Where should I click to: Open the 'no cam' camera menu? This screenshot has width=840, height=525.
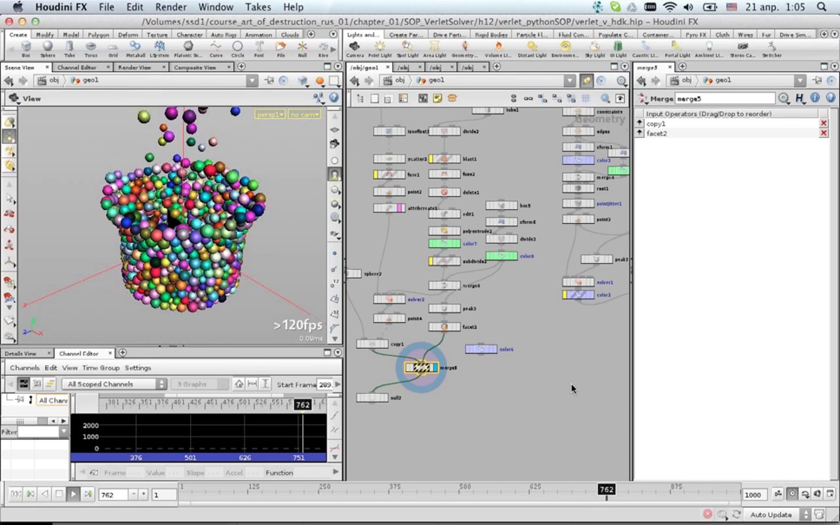click(x=304, y=114)
